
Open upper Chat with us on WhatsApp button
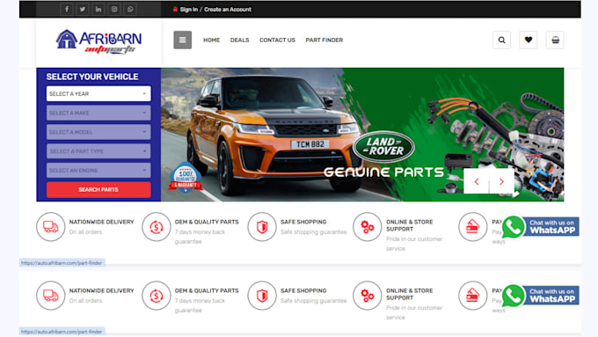click(x=541, y=227)
